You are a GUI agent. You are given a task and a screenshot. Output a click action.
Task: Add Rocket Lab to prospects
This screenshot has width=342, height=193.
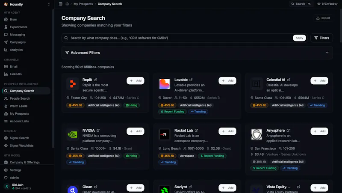pyautogui.click(x=227, y=131)
